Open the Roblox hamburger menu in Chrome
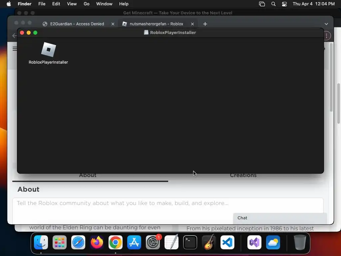 15,49
